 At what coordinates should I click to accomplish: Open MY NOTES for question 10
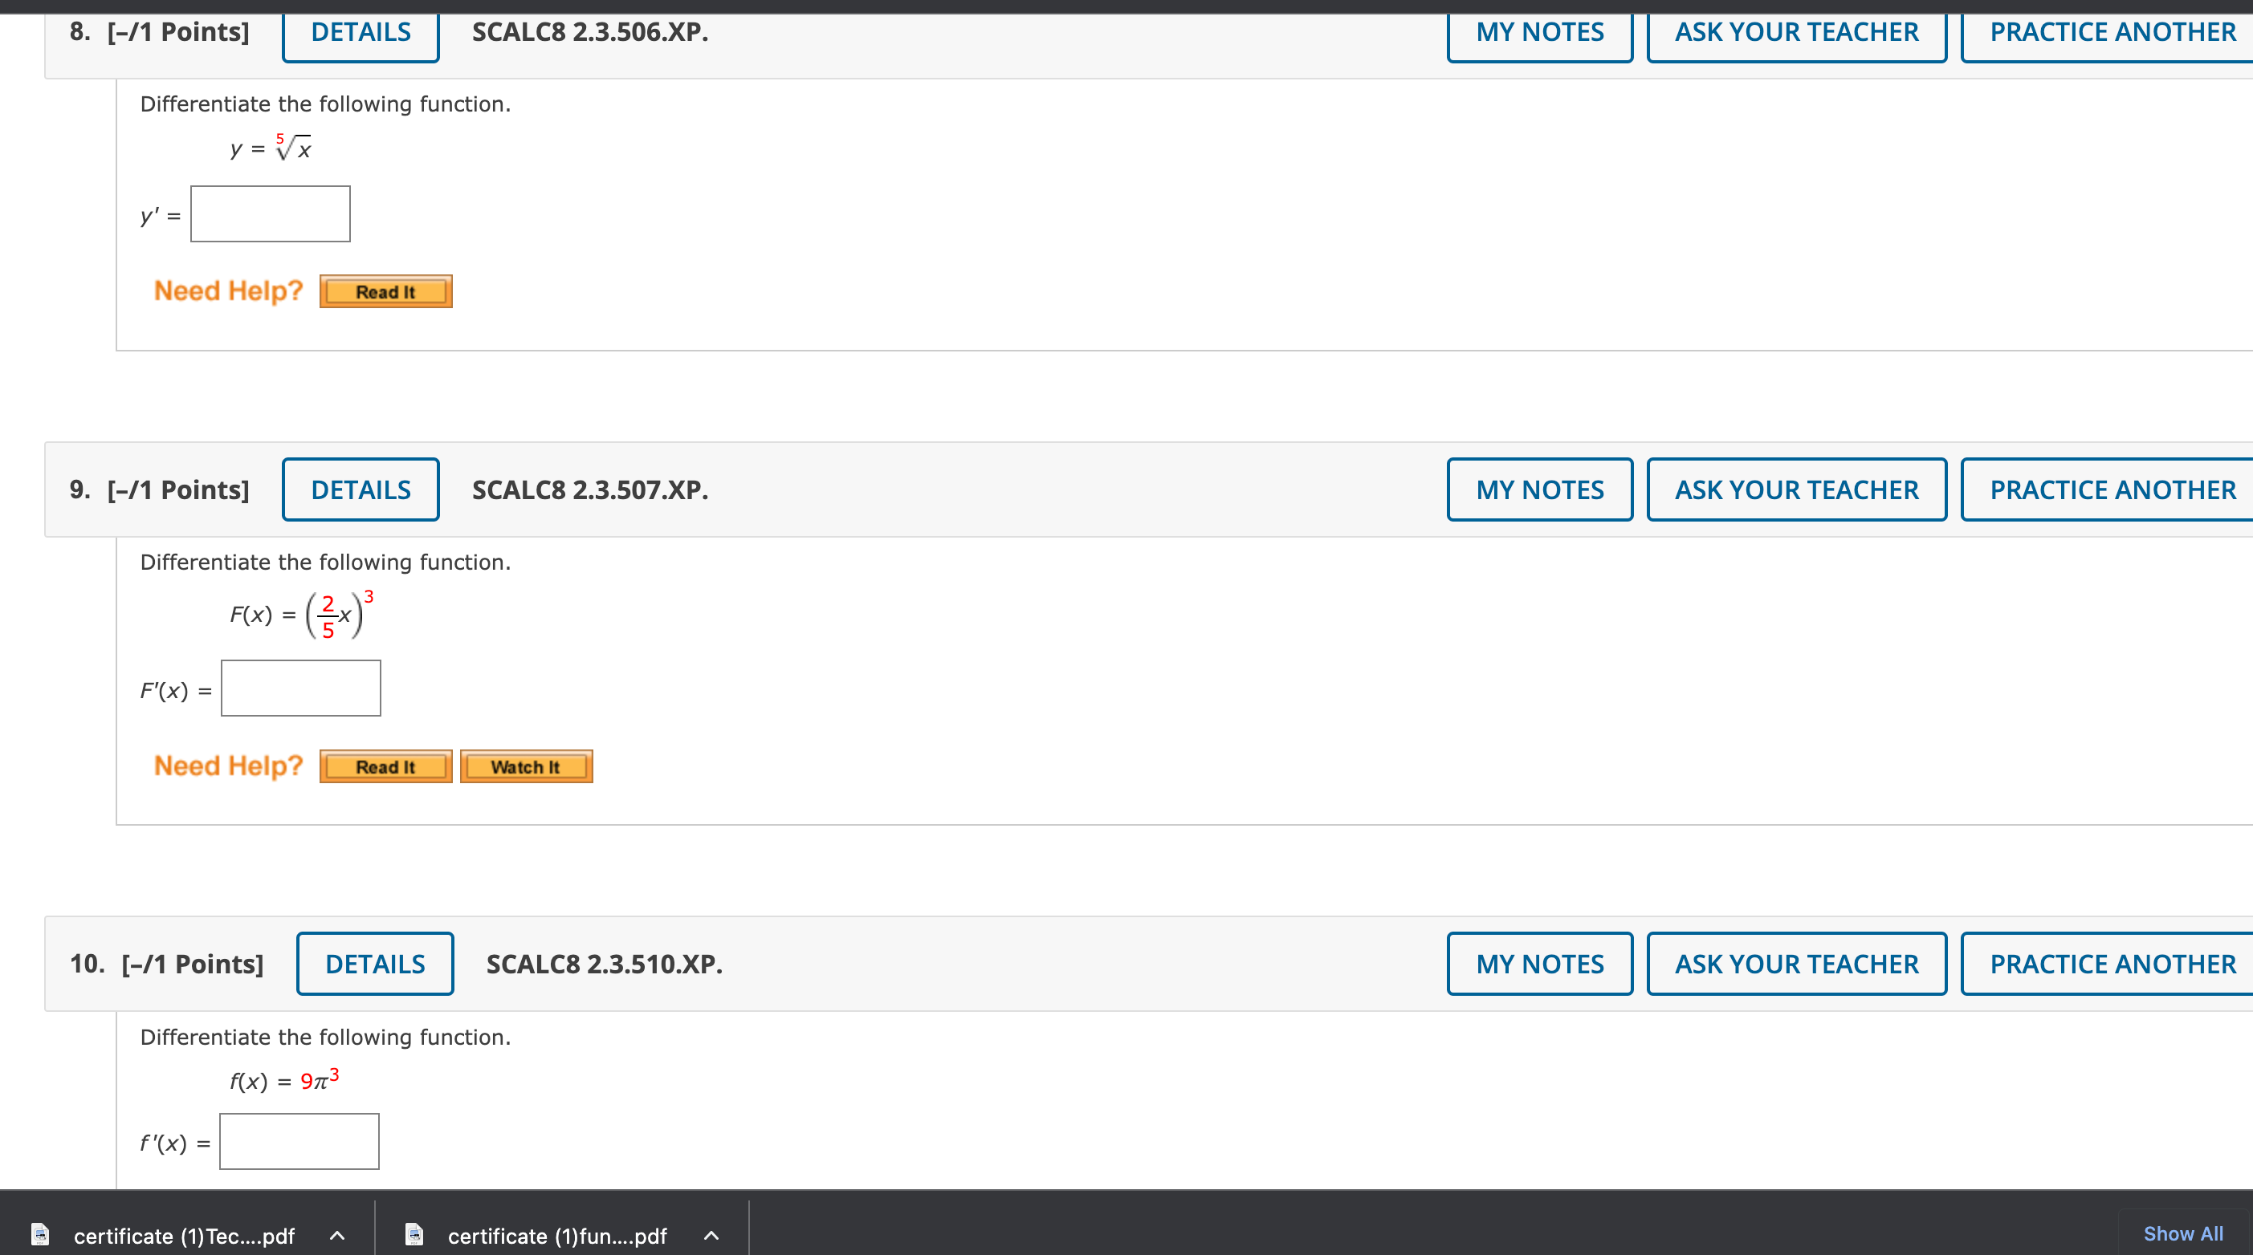(1539, 963)
